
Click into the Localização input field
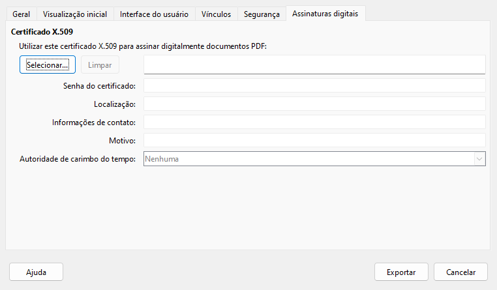pyautogui.click(x=314, y=104)
